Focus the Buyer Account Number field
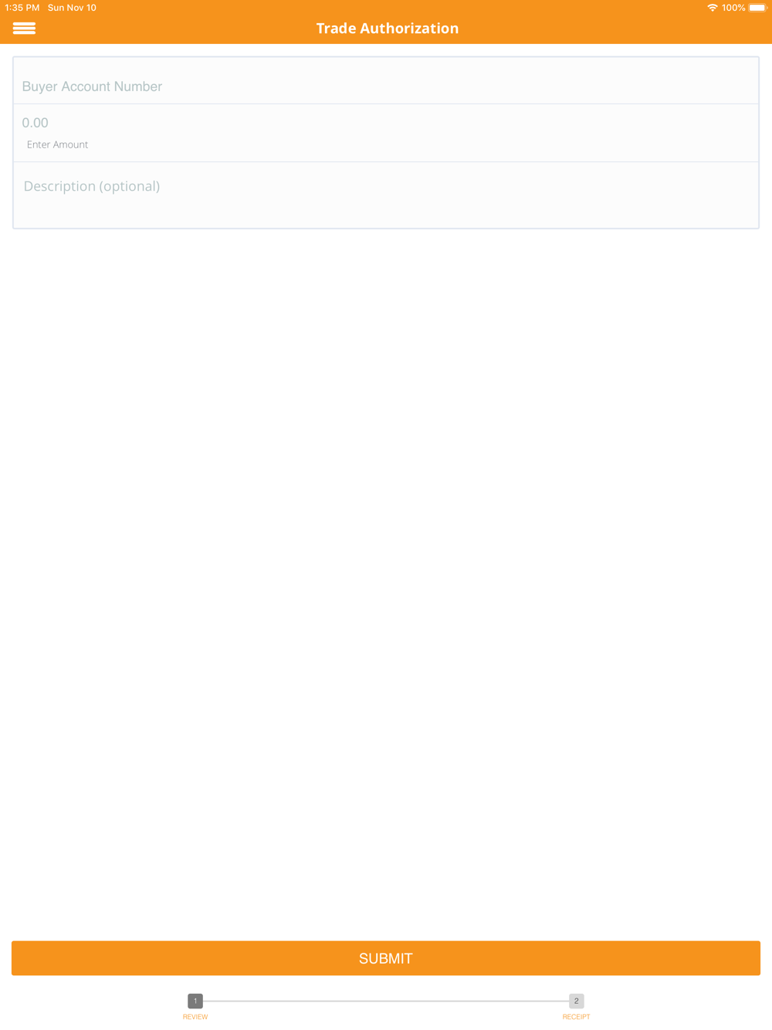Image resolution: width=772 pixels, height=1030 pixels. 386,81
